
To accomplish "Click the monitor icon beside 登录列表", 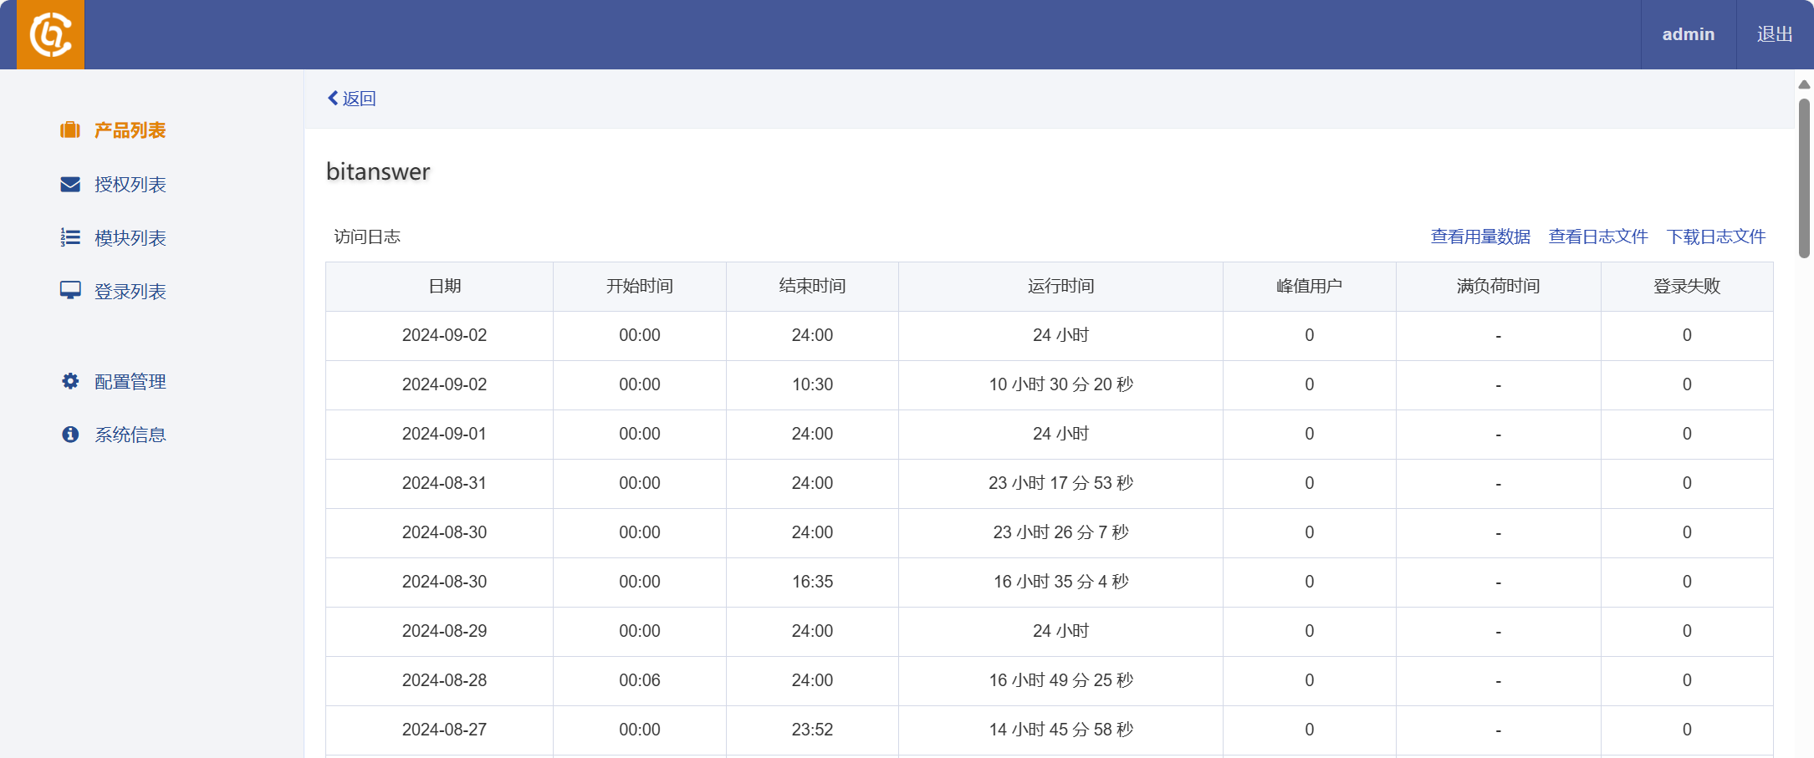I will 70,291.
